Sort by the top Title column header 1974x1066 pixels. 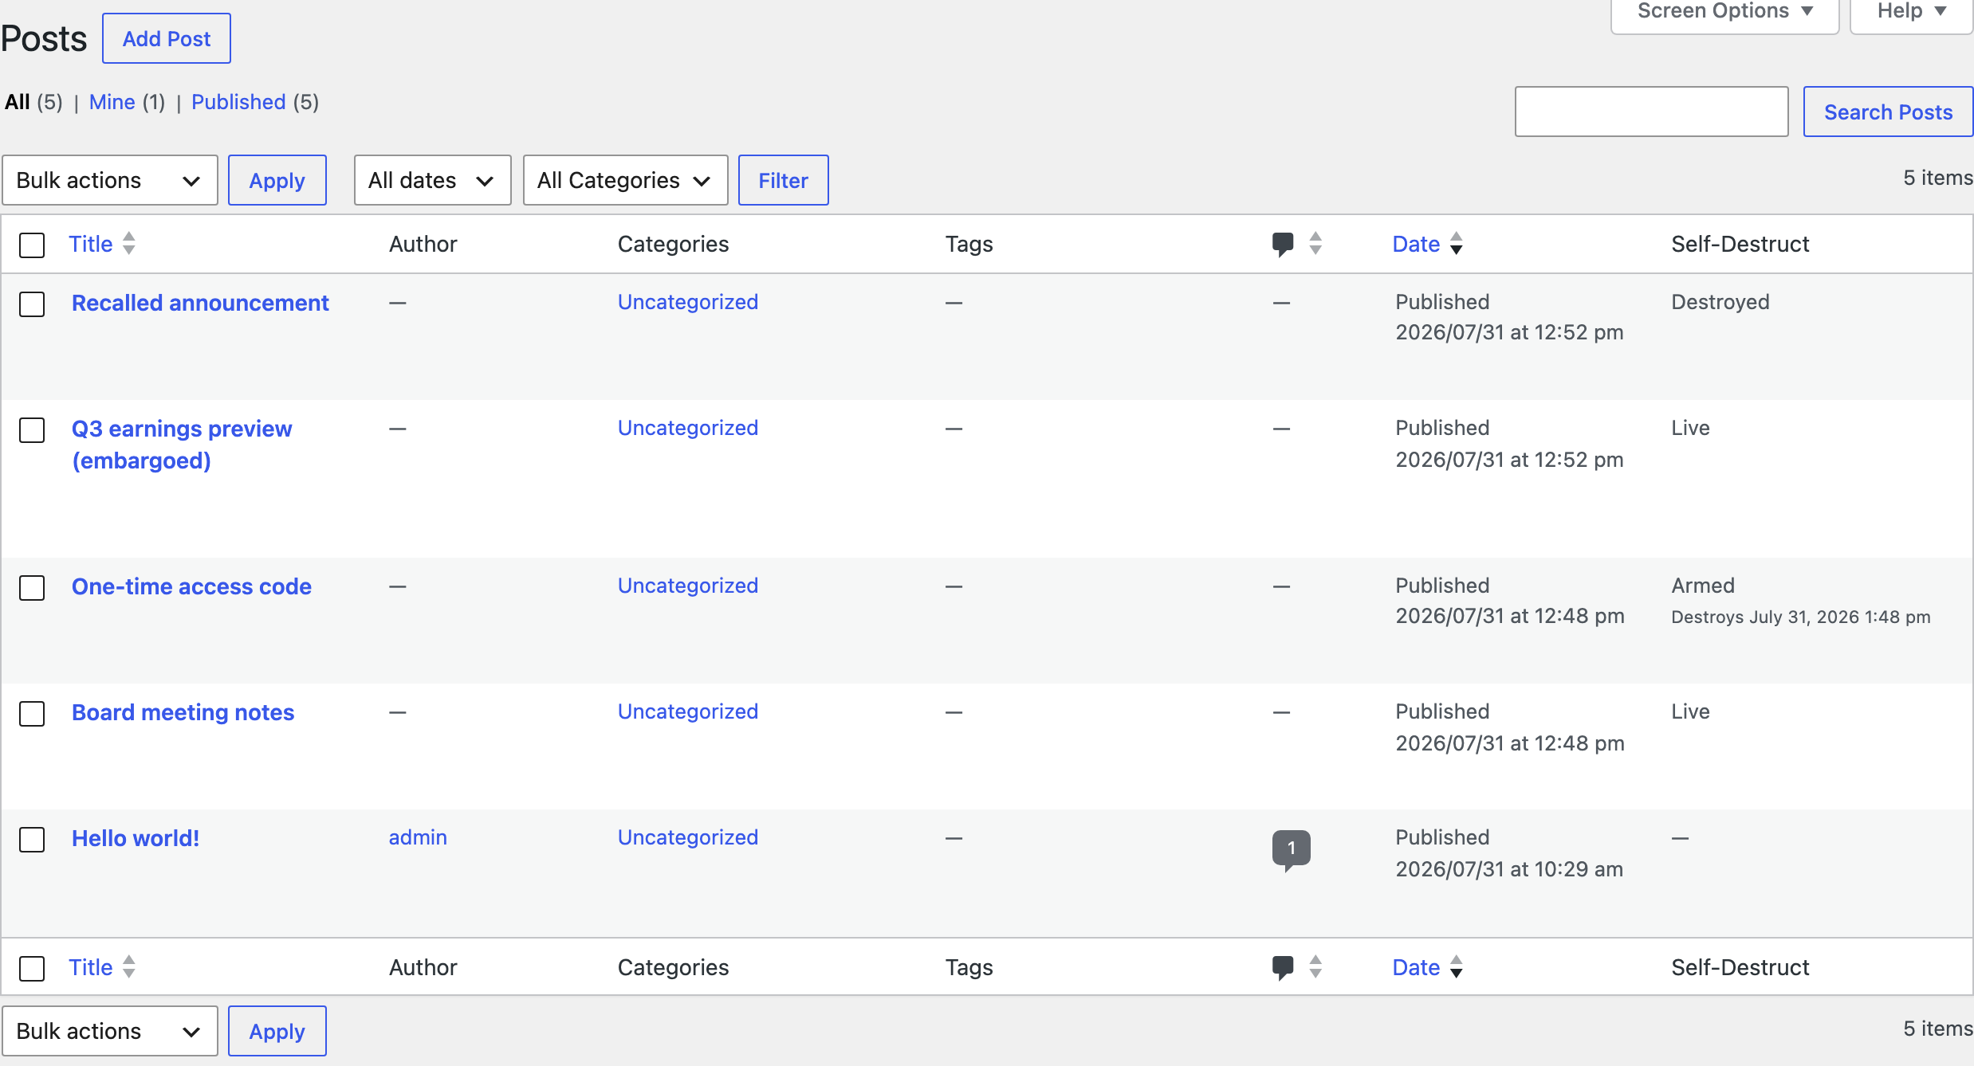[x=90, y=244]
